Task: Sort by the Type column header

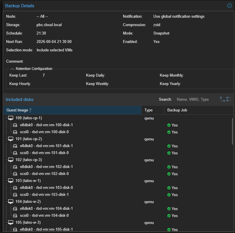Action: tap(153, 110)
